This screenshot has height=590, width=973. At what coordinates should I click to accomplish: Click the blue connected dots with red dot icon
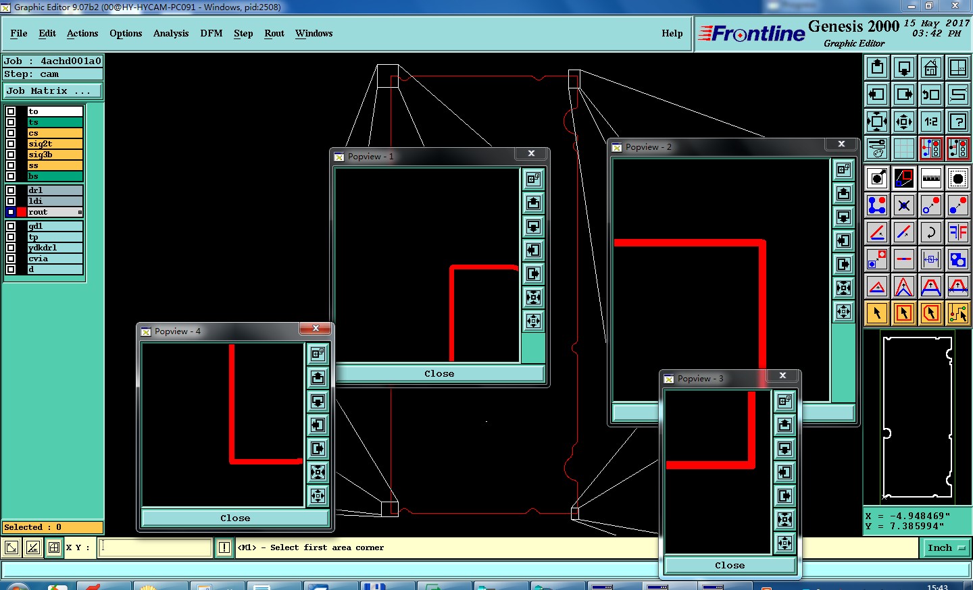[877, 205]
